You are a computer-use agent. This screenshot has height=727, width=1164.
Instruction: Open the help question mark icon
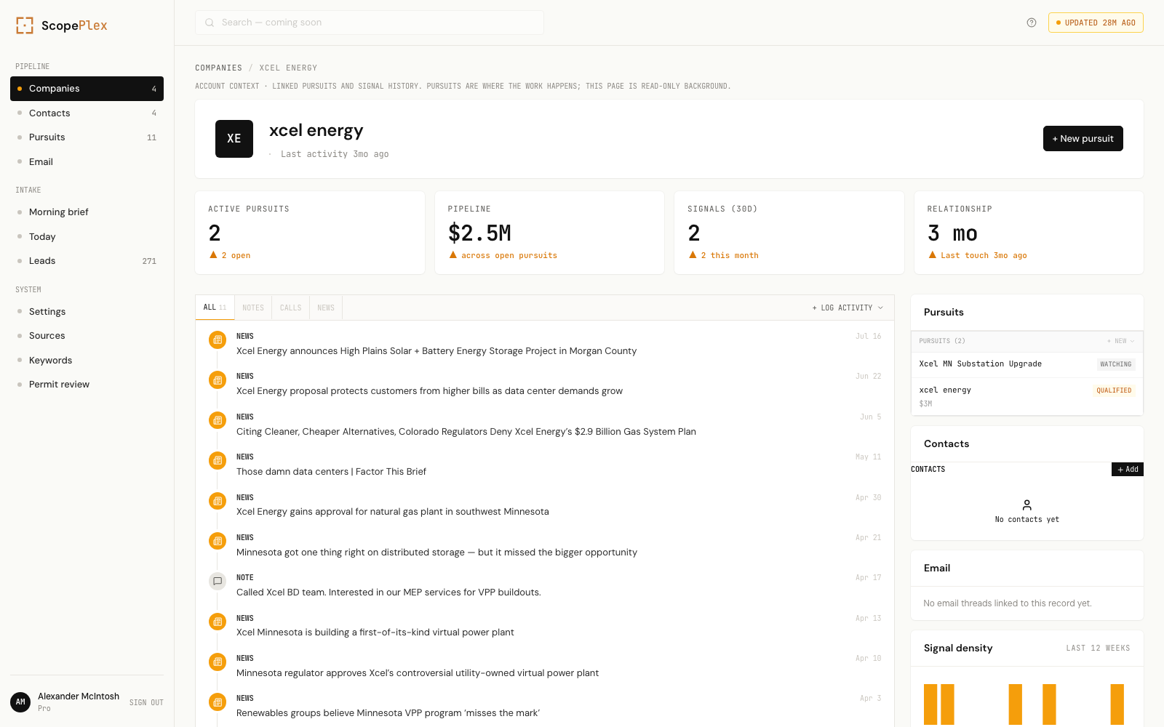(1032, 23)
